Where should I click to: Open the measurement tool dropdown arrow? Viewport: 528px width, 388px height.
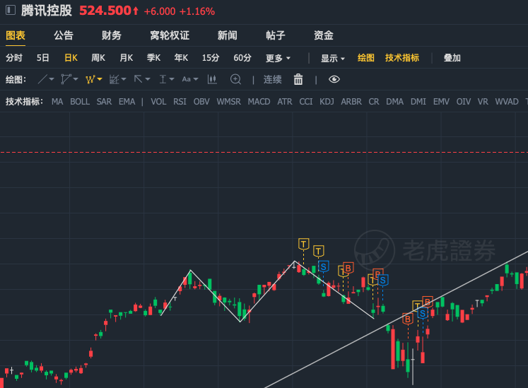172,79
